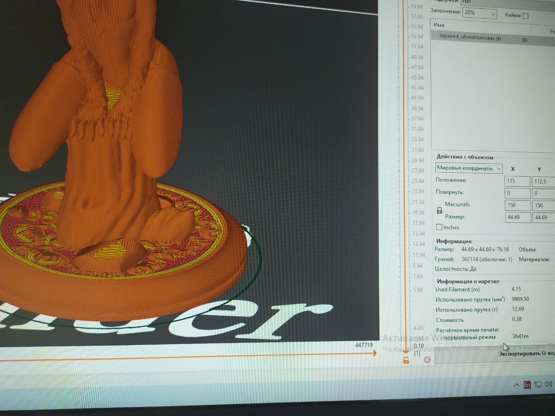Click the Повернуть X field

517,193
